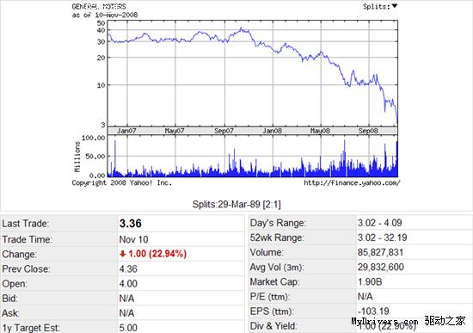This screenshot has width=473, height=333.
Task: Click the P/E (ttm) label
Action: (270, 297)
